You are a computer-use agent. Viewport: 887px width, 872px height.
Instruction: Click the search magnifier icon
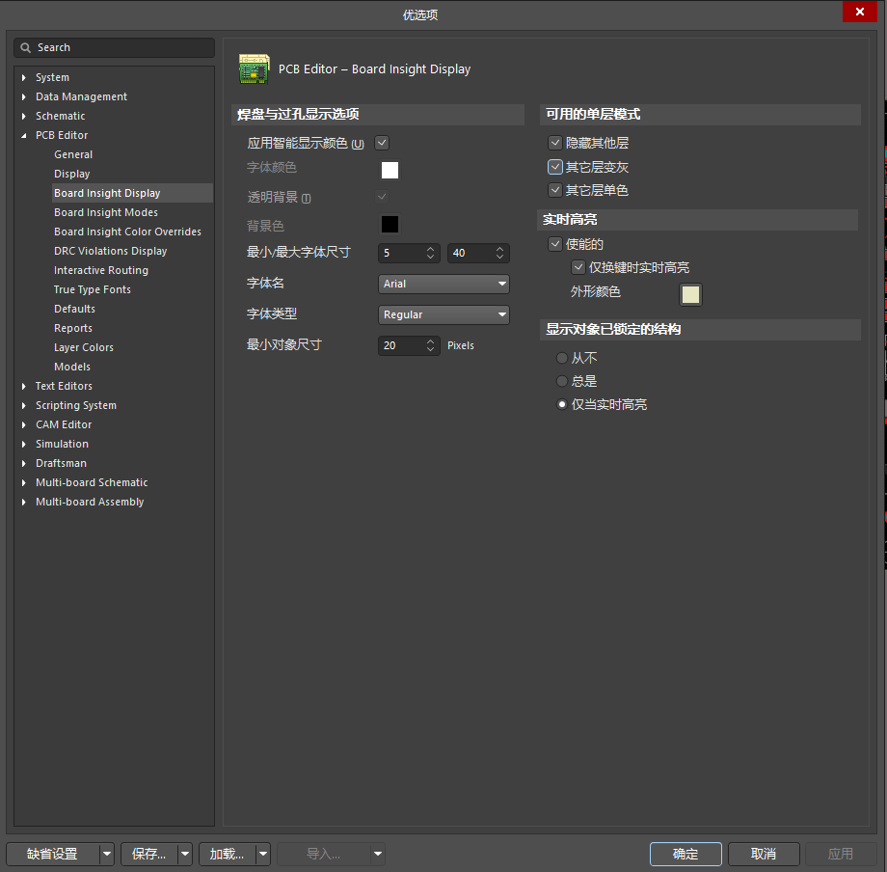point(25,47)
